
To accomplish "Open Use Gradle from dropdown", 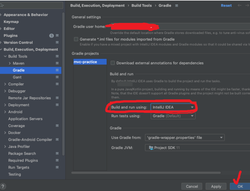I will click(x=185, y=138).
